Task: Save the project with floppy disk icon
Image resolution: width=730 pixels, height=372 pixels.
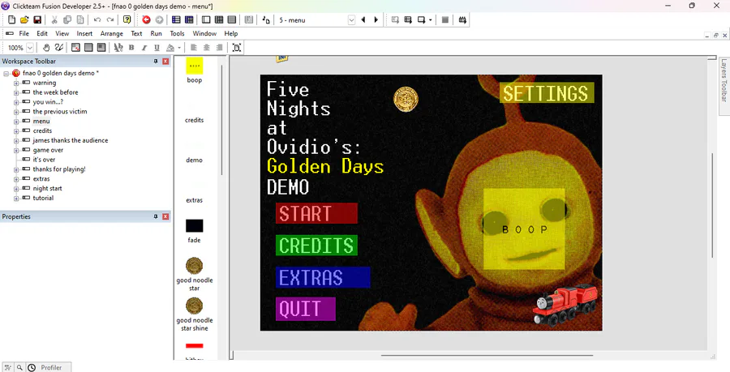Action: click(x=37, y=20)
